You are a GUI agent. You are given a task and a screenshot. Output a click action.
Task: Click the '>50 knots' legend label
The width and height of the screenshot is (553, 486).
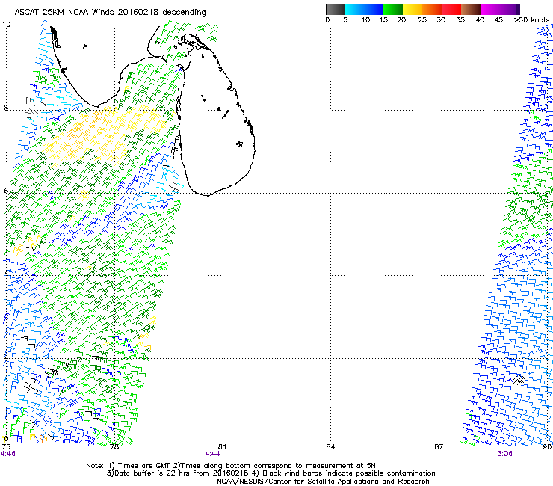[x=531, y=20]
